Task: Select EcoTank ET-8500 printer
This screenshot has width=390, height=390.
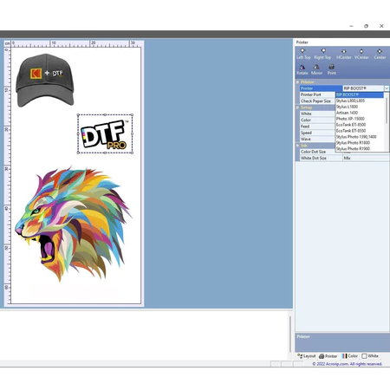Action: tap(360, 125)
